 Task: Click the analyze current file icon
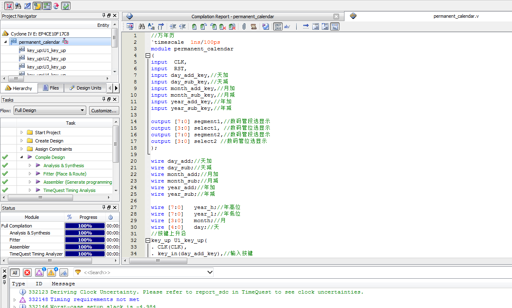(x=266, y=26)
